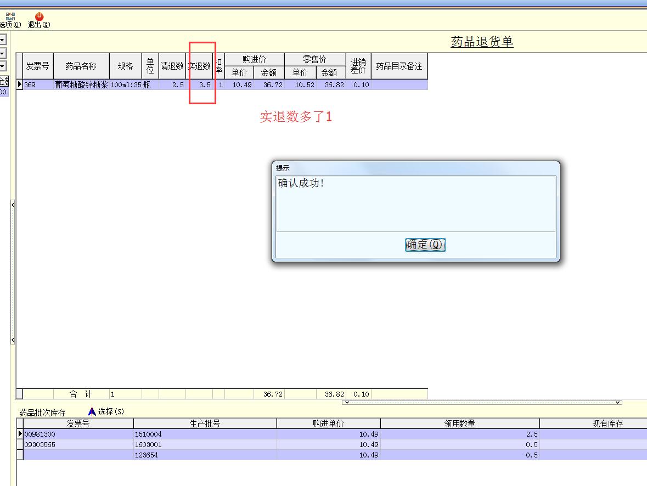The height and width of the screenshot is (486, 647).
Task: Open the top dropdown on left edge
Action: point(3,39)
